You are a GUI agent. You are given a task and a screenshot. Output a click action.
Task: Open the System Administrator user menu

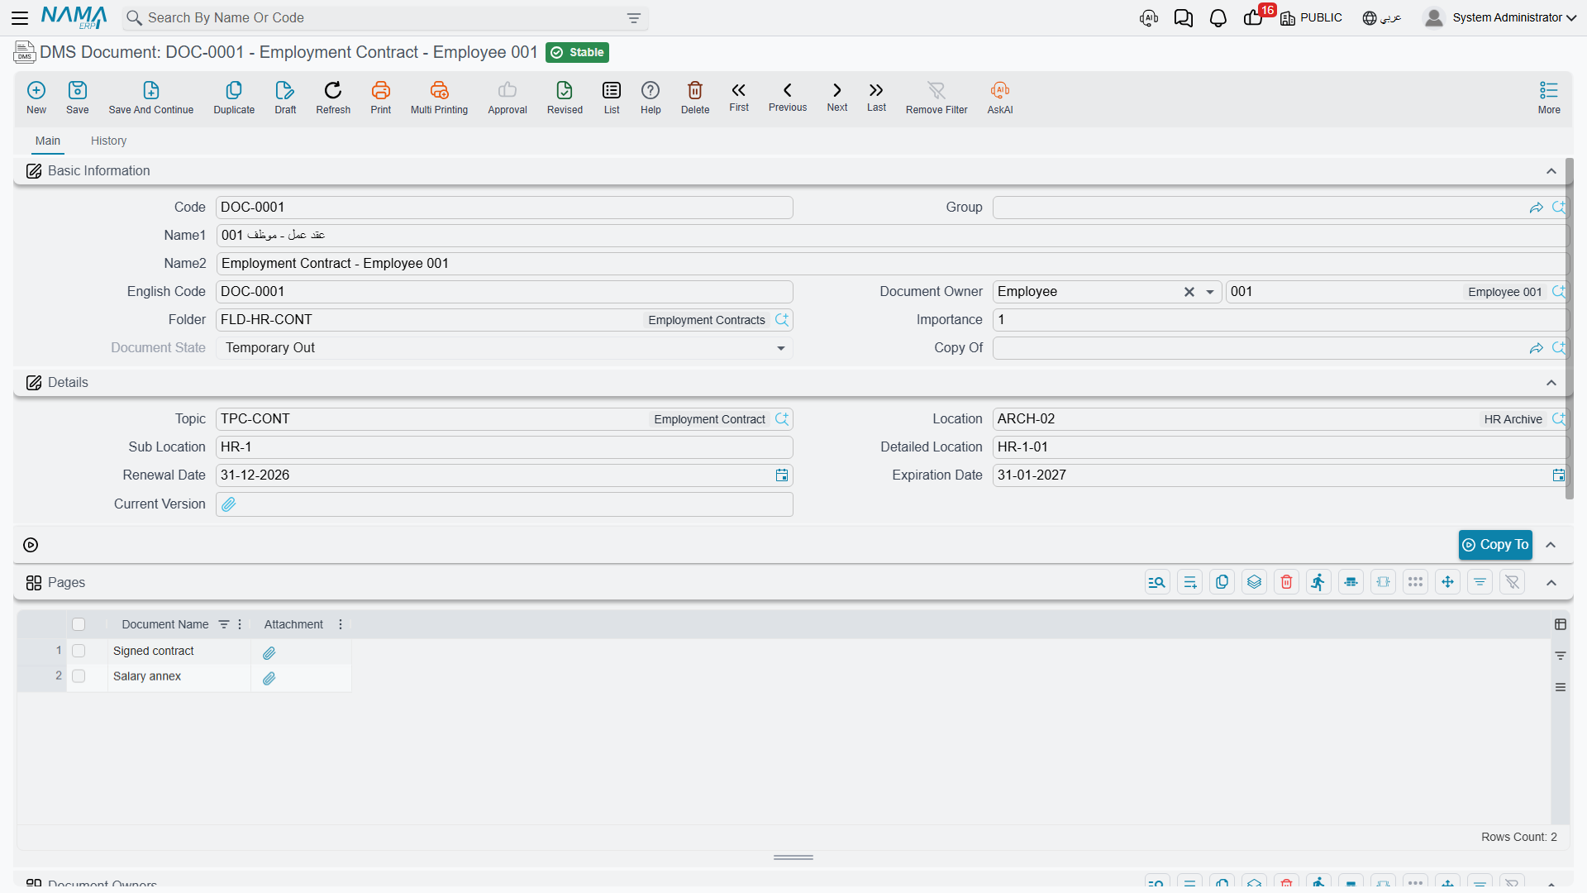pyautogui.click(x=1500, y=17)
